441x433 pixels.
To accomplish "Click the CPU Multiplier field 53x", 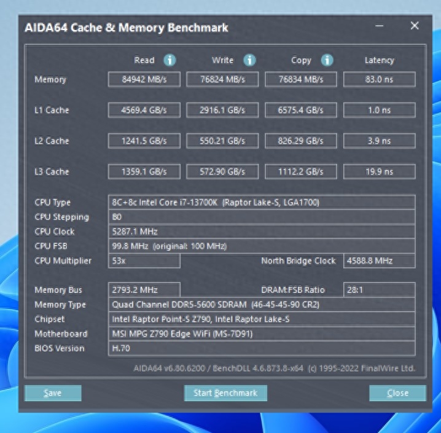I will 144,260.
